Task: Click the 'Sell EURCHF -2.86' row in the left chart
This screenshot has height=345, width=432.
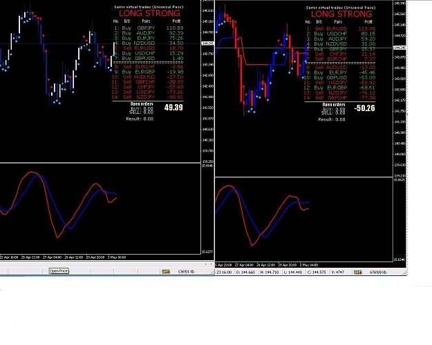Action: (149, 66)
